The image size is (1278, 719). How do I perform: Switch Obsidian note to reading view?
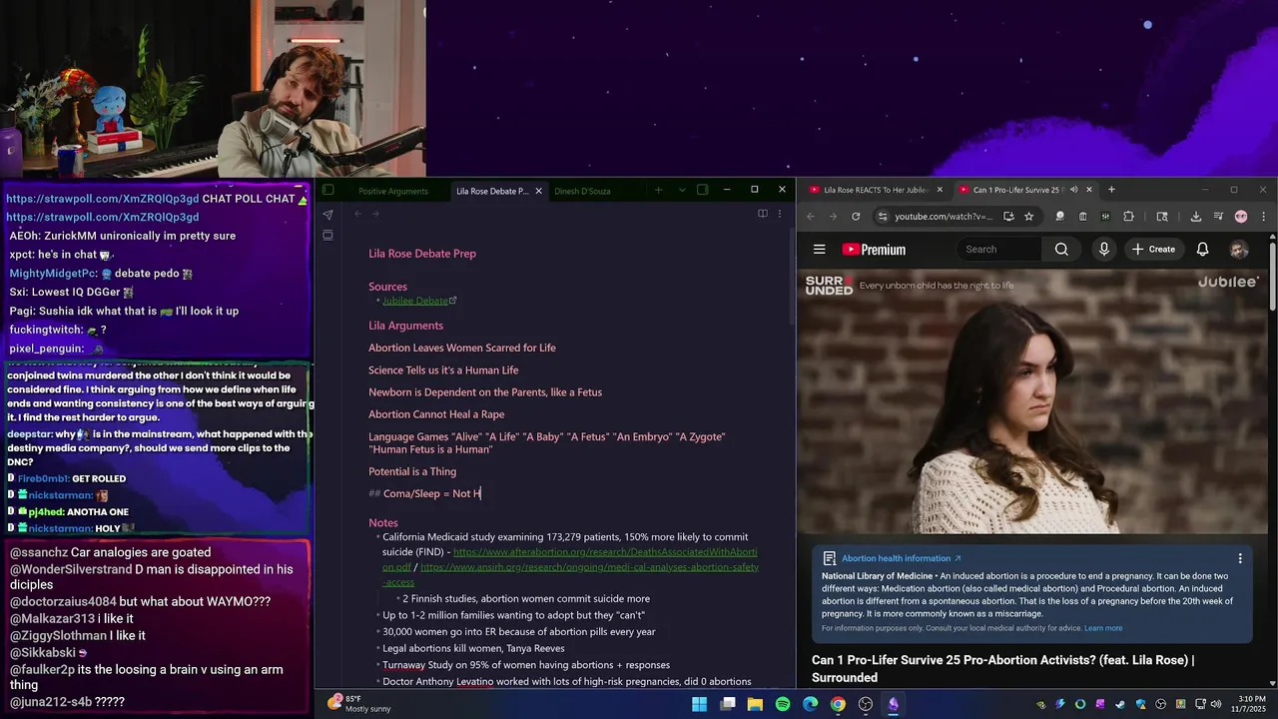click(x=763, y=214)
